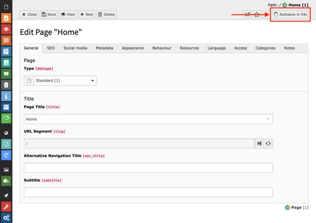This screenshot has height=223, width=316.
Task: Open the teal clipboard module icon
Action: pos(6,63)
